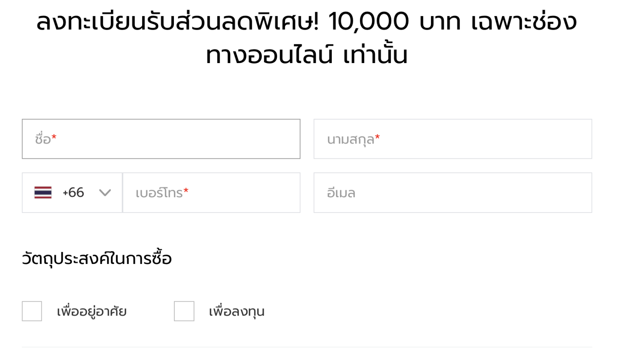Click the เพื่อลงทุน label text
The width and height of the screenshot is (617, 358).
(237, 311)
